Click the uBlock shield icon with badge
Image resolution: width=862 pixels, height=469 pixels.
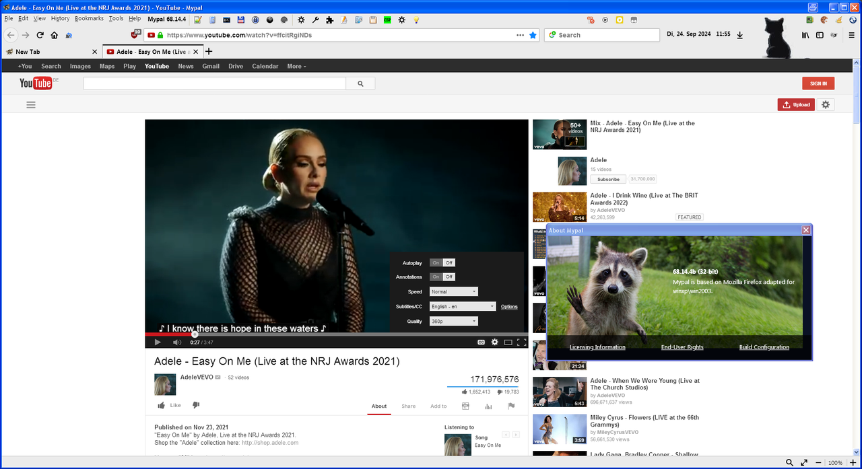tap(136, 34)
